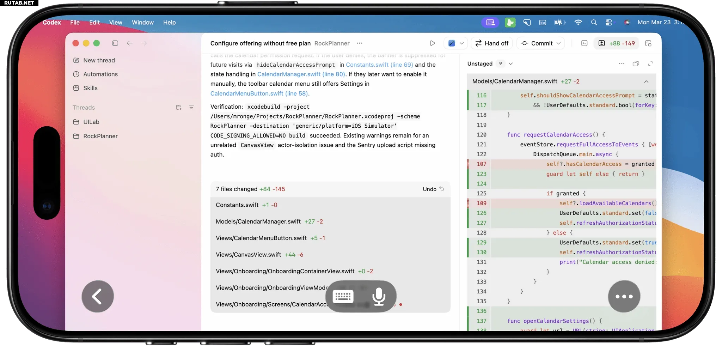Expand the Unstaged changes dropdown
The height and width of the screenshot is (346, 722).
[x=510, y=64]
